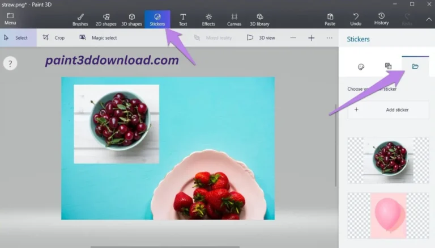Viewport: 435px width, 248px height.
Task: Open the Effects panel
Action: pos(208,20)
